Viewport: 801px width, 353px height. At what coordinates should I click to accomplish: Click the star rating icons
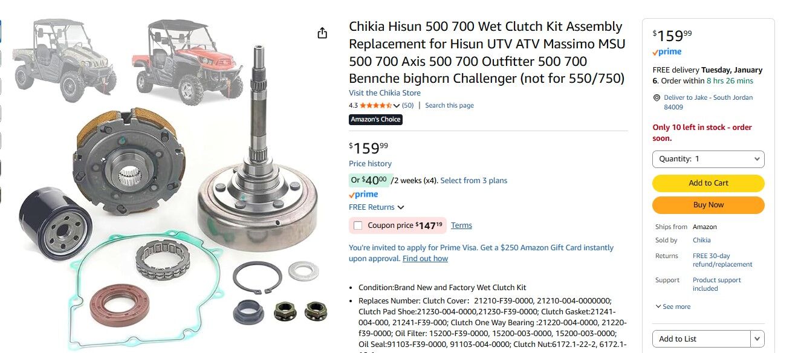coord(375,105)
